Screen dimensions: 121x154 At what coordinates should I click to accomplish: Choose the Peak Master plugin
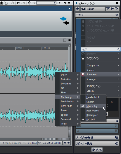[93, 111]
